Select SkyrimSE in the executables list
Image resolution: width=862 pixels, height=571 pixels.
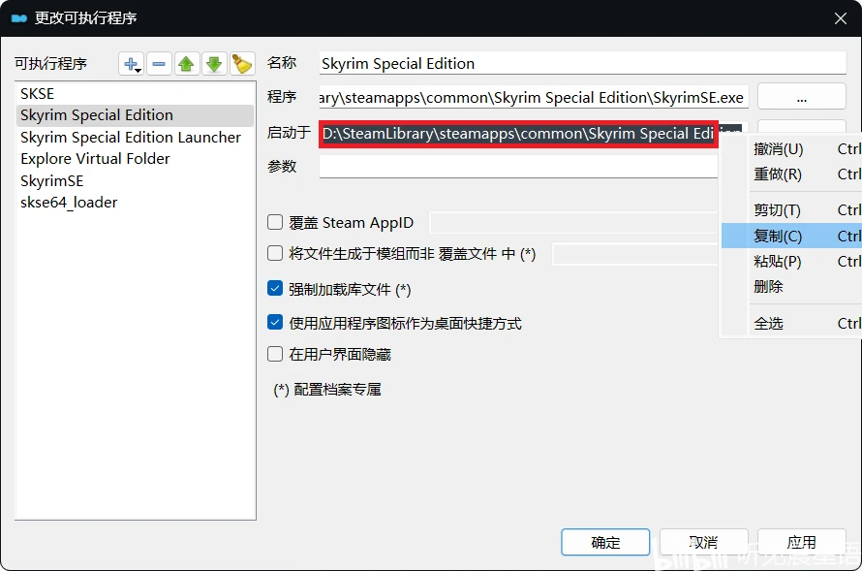(x=136, y=180)
